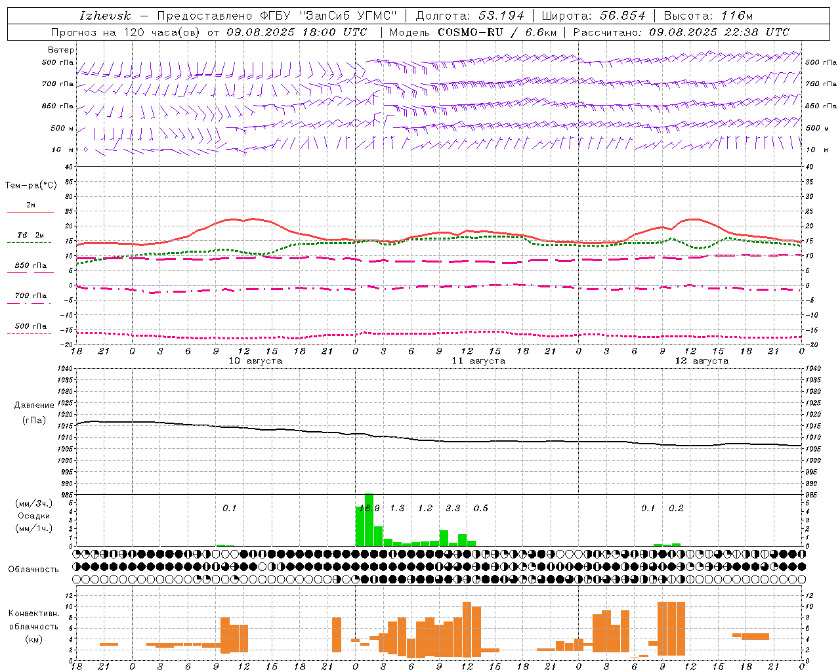
Task: Click the tallest green precipitation bar
Action: click(369, 520)
